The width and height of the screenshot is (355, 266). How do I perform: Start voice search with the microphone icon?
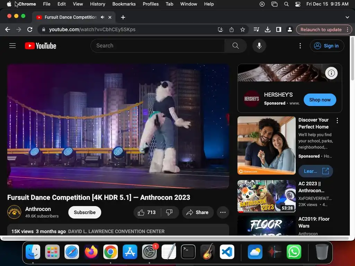tap(259, 46)
